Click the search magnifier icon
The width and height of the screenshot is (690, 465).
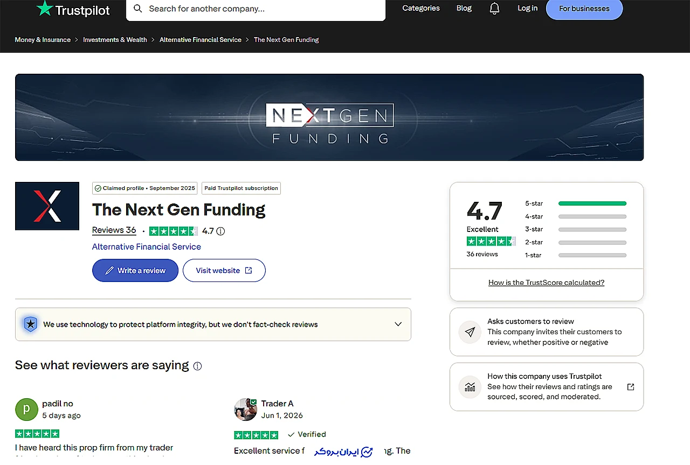[138, 9]
